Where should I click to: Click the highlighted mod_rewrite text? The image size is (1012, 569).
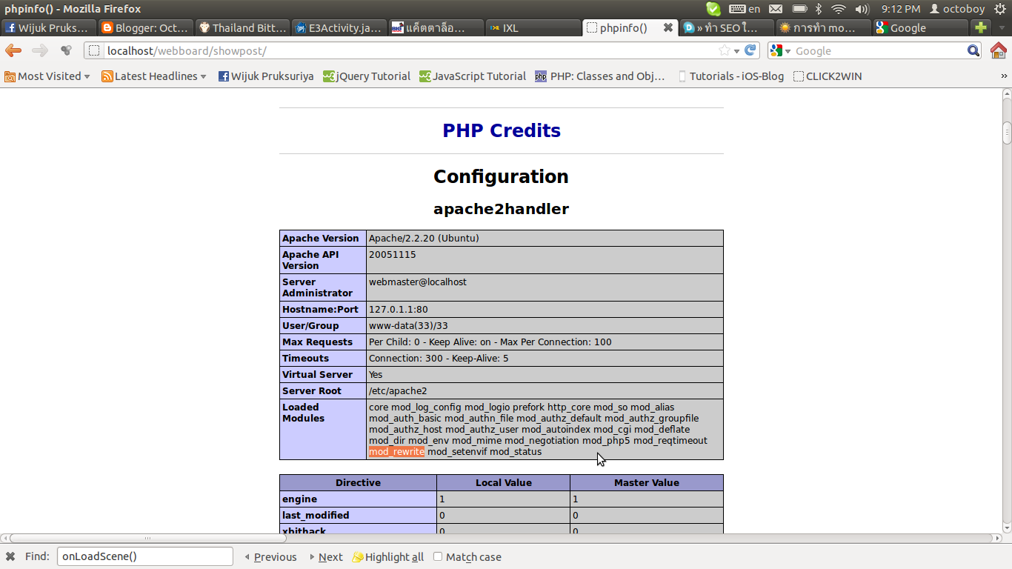[x=396, y=451]
